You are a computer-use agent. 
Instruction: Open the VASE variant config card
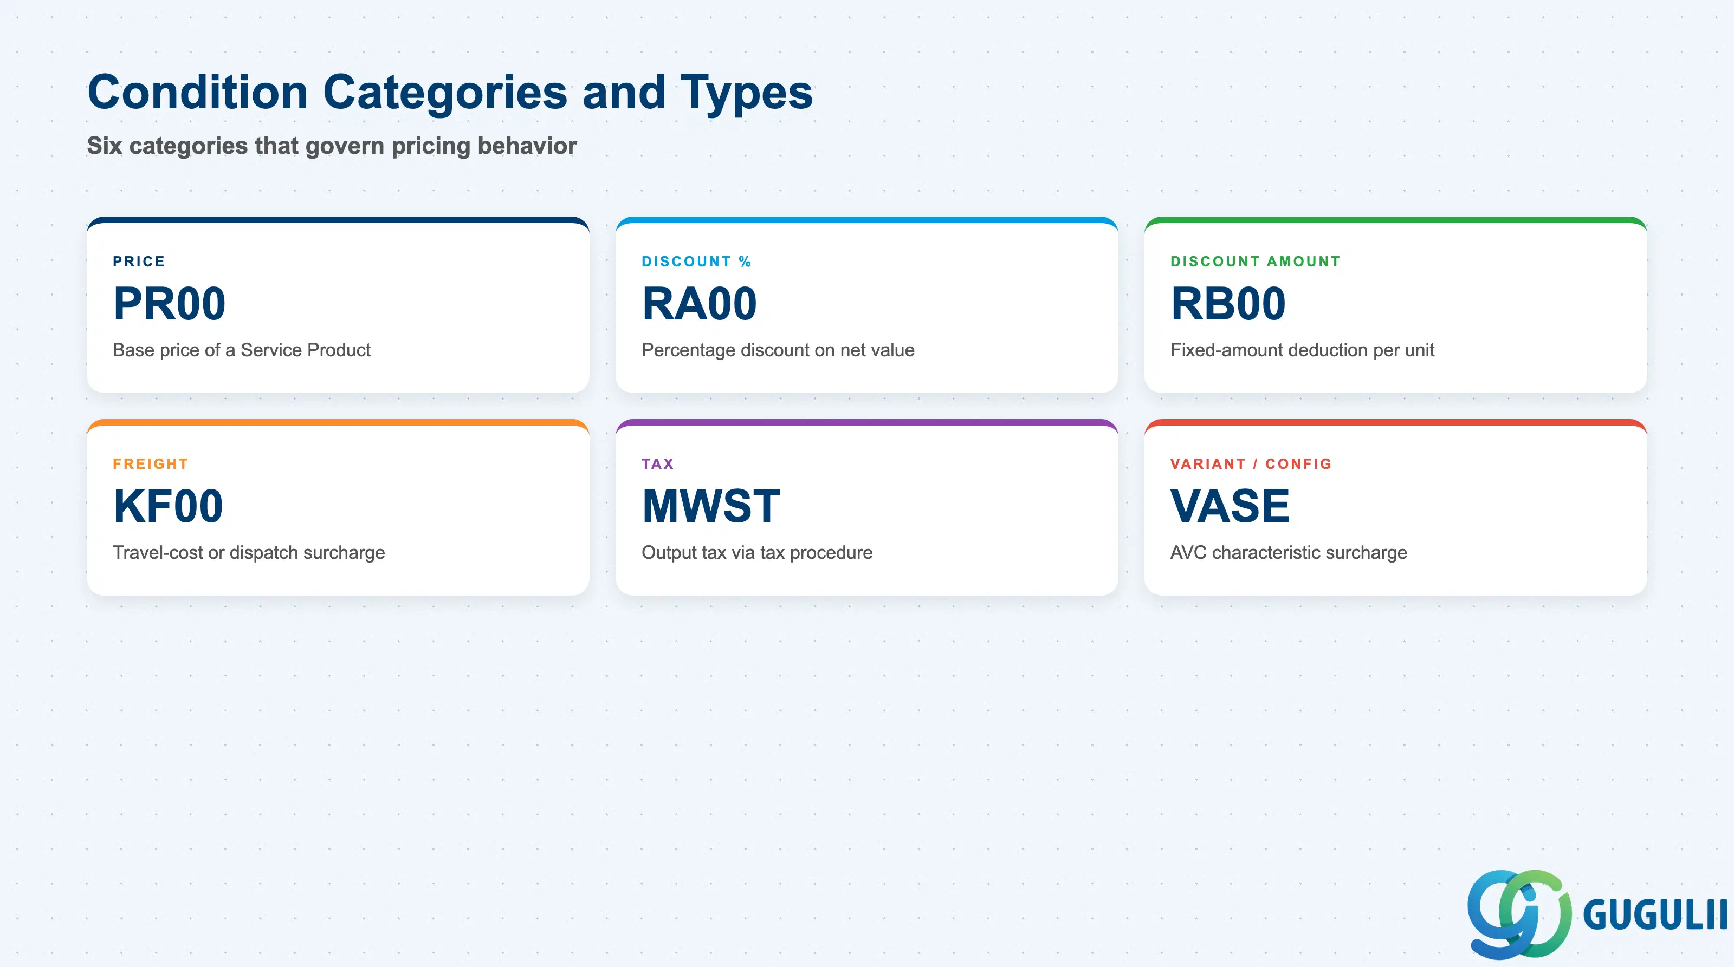(x=1395, y=507)
